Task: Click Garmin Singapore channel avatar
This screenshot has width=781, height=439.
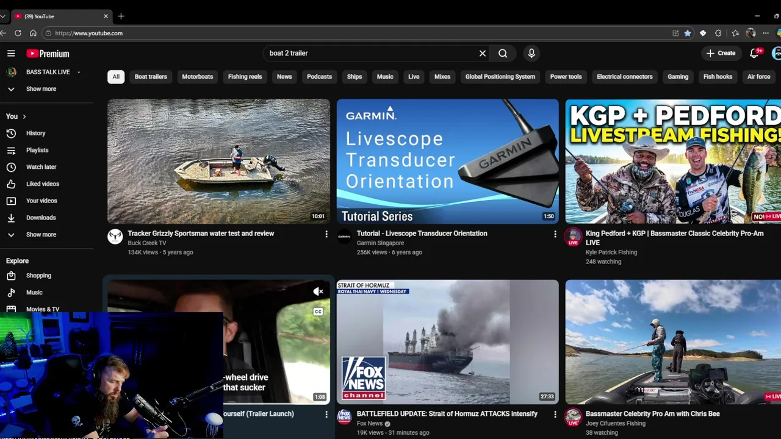Action: [344, 237]
